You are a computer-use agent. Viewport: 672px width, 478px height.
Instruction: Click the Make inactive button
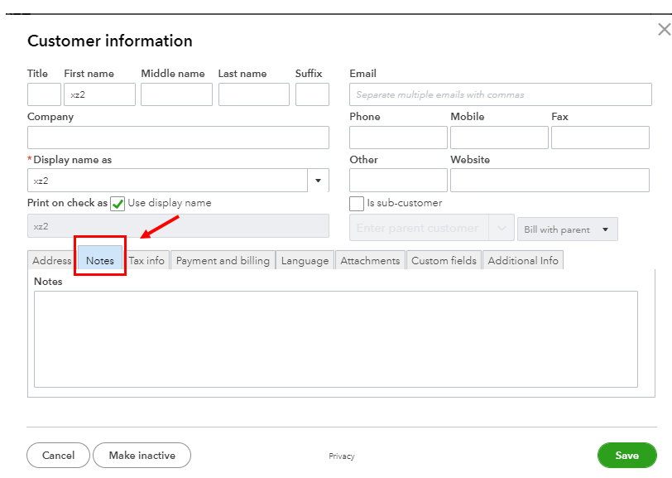point(142,456)
